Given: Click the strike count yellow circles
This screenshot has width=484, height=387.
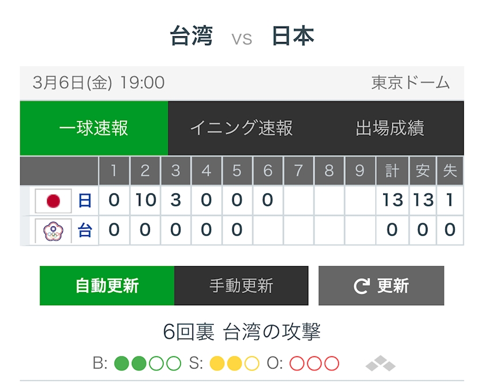Looking at the screenshot, I should pos(235,364).
